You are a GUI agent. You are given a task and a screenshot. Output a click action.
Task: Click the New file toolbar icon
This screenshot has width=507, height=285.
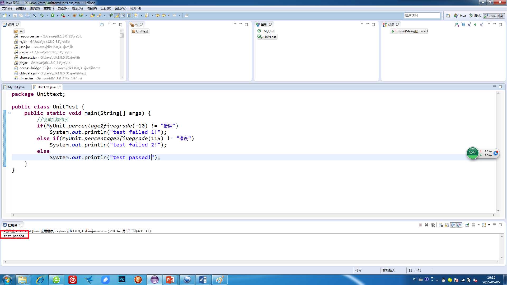[x=4, y=15]
